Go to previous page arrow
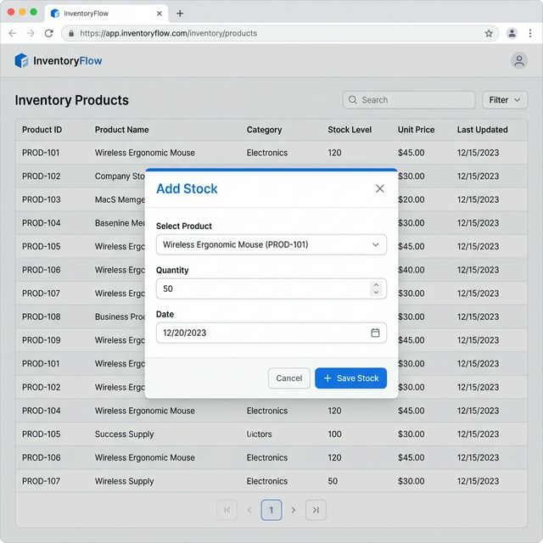This screenshot has height=543, width=543. click(x=249, y=510)
